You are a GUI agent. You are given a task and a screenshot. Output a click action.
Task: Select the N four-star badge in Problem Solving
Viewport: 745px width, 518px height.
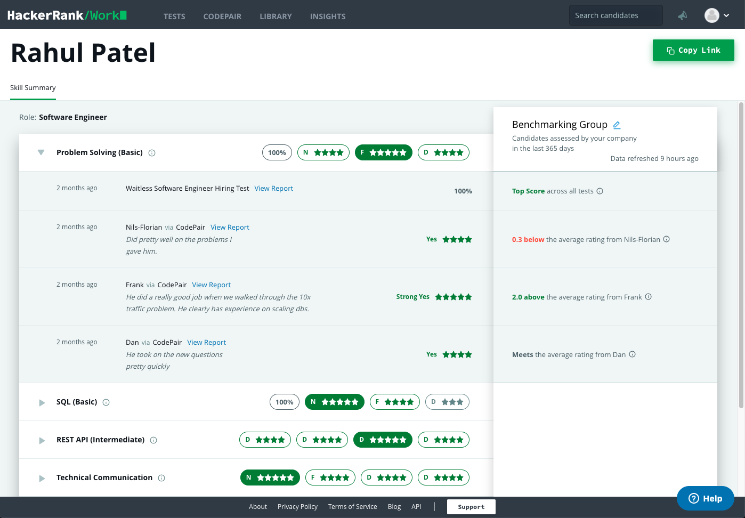point(323,152)
